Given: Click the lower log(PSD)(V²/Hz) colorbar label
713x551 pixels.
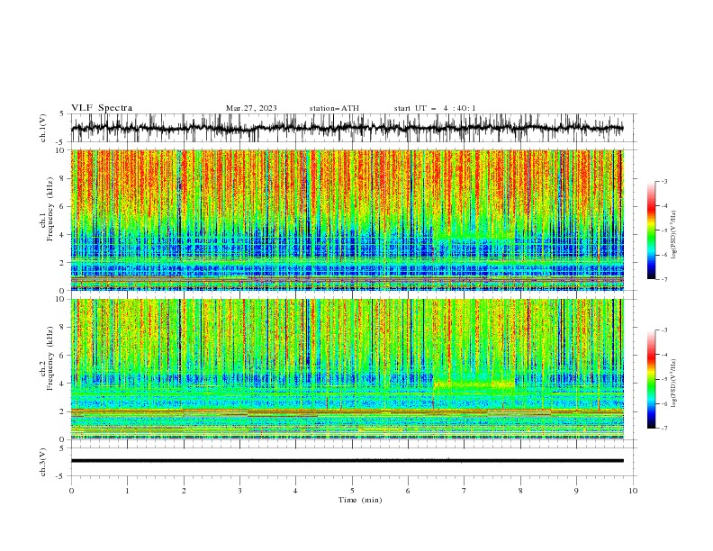Looking at the screenshot, I should pos(673,384).
